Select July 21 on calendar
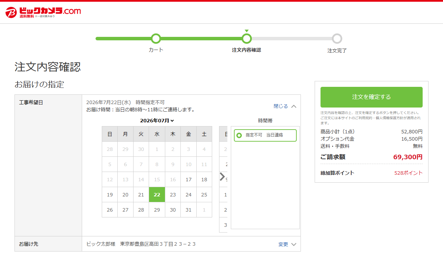This screenshot has height=255, width=443. [141, 195]
